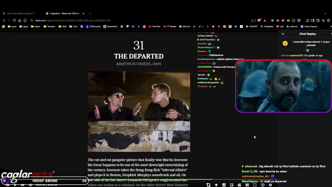Open the Giyim bookmarks folder

36,26
